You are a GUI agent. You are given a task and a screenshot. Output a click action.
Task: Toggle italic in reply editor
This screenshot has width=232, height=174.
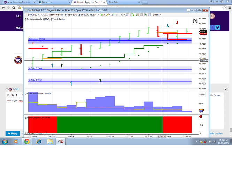(16, 95)
